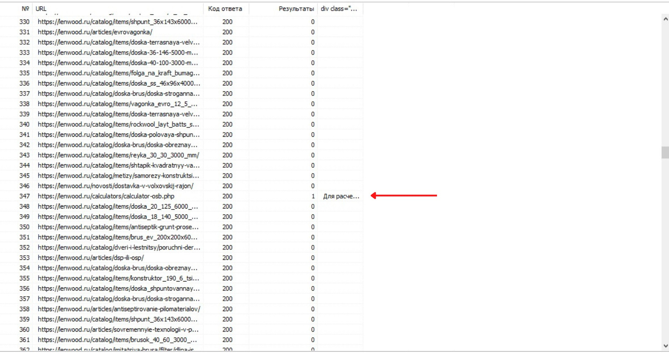Click result value 1 in row 347
The height and width of the screenshot is (354, 669).
coord(313,196)
